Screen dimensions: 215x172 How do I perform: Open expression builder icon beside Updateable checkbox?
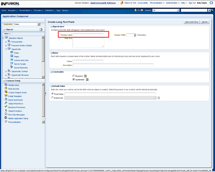(87, 80)
